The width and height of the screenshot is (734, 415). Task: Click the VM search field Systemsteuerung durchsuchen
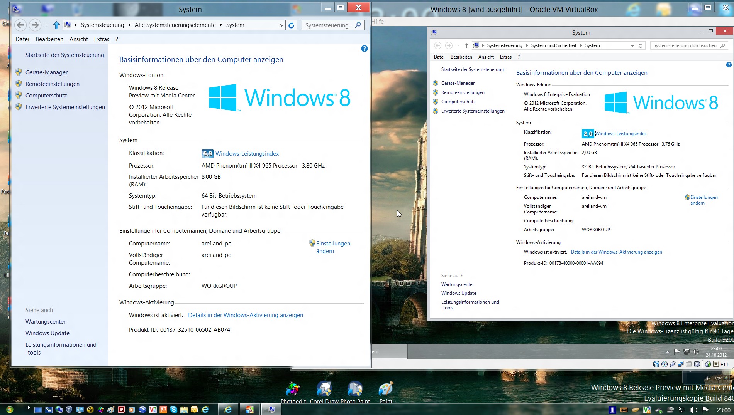tap(689, 45)
